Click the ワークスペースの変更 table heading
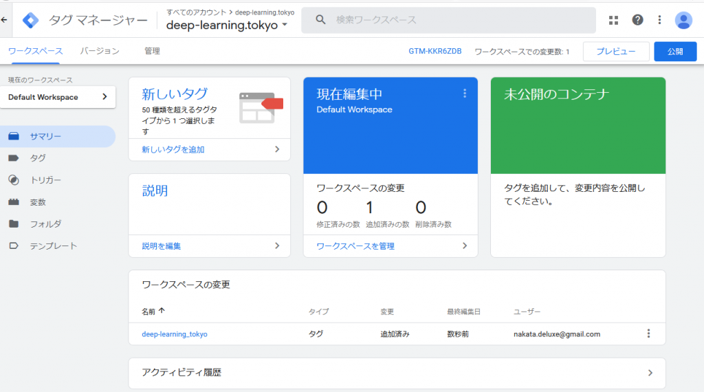This screenshot has height=392, width=704. click(x=186, y=285)
